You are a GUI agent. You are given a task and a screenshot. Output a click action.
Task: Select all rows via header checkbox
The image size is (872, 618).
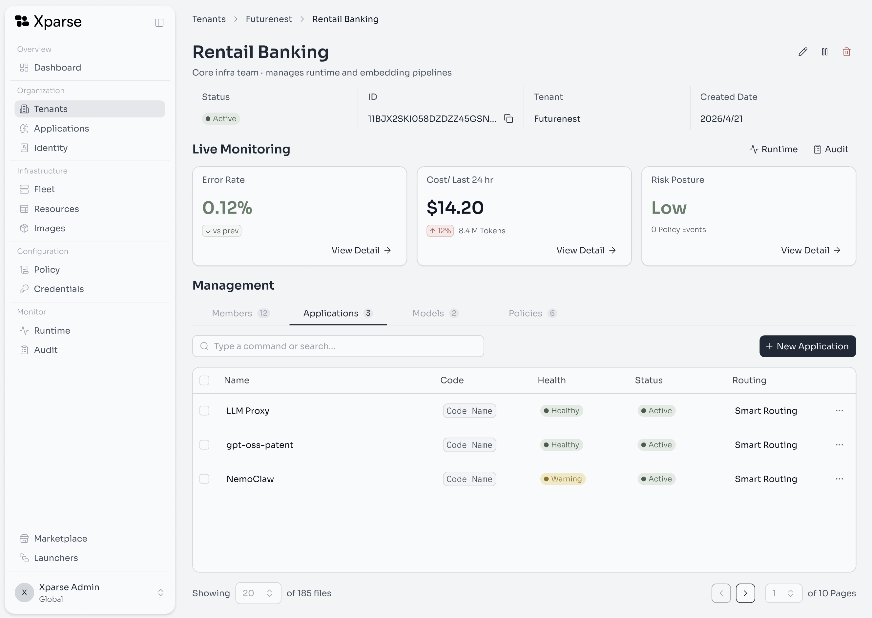tap(204, 380)
